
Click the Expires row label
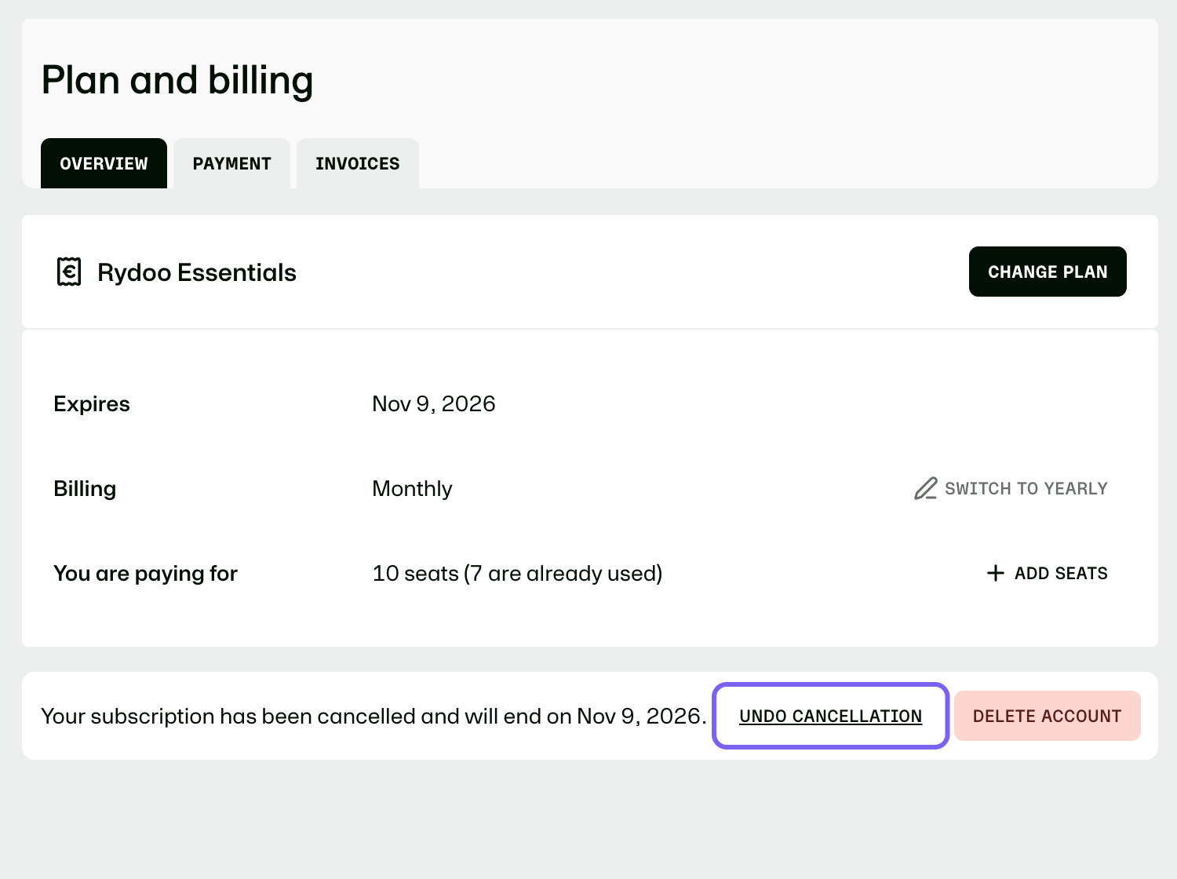tap(92, 403)
